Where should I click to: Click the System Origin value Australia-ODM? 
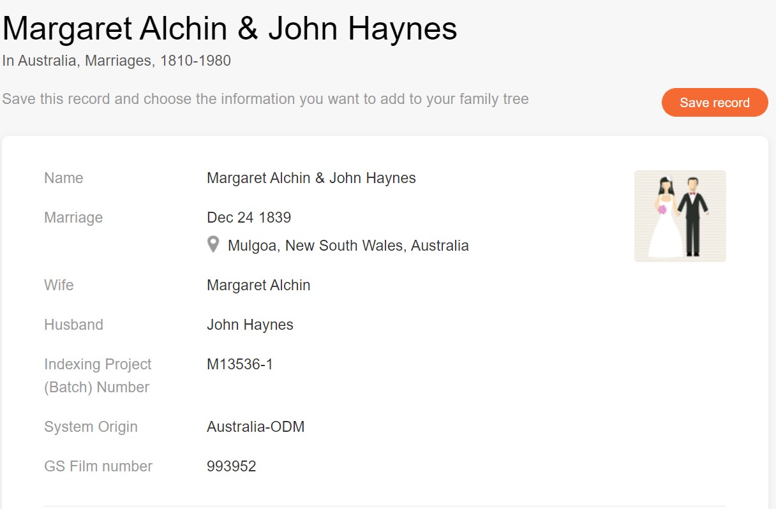[255, 427]
